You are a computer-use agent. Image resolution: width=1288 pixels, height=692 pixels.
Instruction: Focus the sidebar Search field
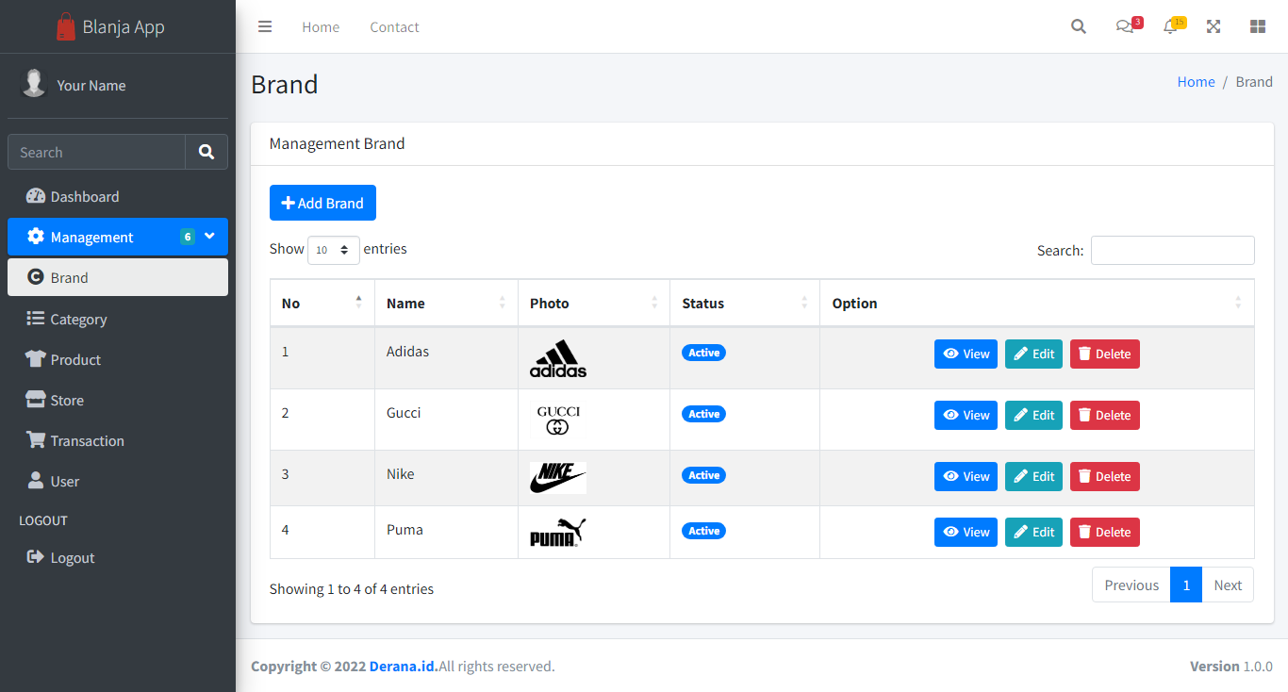coord(96,152)
